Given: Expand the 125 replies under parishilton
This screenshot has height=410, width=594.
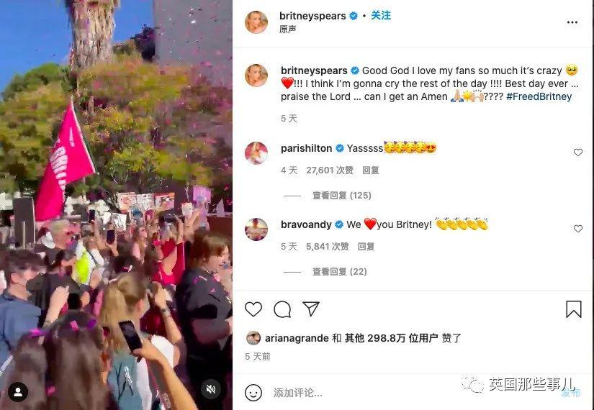Looking at the screenshot, I should tap(341, 196).
